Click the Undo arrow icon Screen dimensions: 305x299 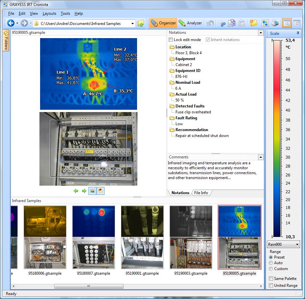(210, 23)
